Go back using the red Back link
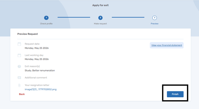Screen dimensions: 199x109 (22, 94)
